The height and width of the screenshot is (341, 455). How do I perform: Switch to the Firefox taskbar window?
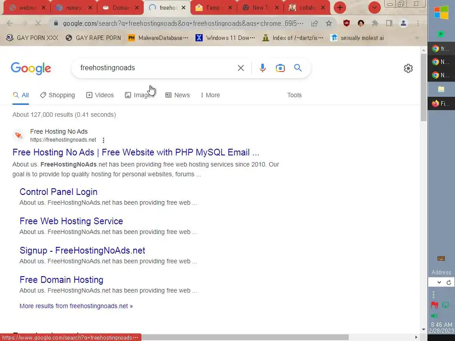tap(441, 103)
